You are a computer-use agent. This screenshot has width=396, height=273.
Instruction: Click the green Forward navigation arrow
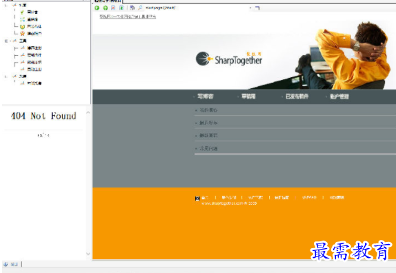coord(106,8)
